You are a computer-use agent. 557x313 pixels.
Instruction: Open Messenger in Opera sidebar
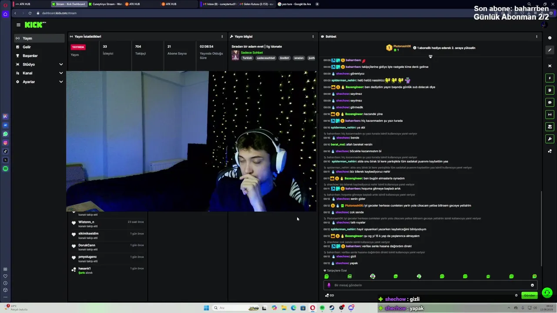5,125
